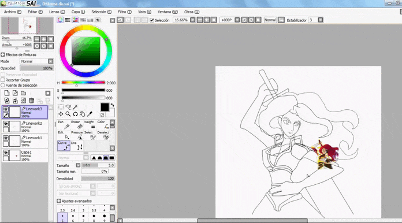Image resolution: width=402 pixels, height=223 pixels.
Task: Hide the Linework1 layer
Action: [6, 138]
